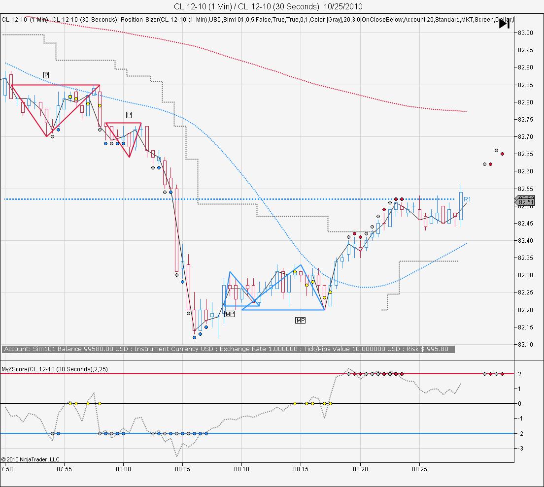This screenshot has width=544, height=487.
Task: Click the 82.30 price axis label
Action: coord(525,275)
